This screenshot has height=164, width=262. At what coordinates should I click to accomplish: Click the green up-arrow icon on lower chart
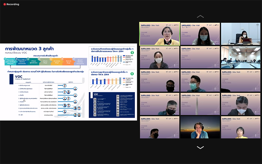[132, 74]
